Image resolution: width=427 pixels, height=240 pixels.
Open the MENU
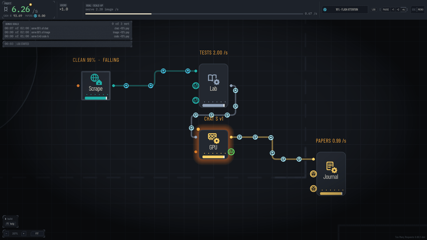(421, 10)
